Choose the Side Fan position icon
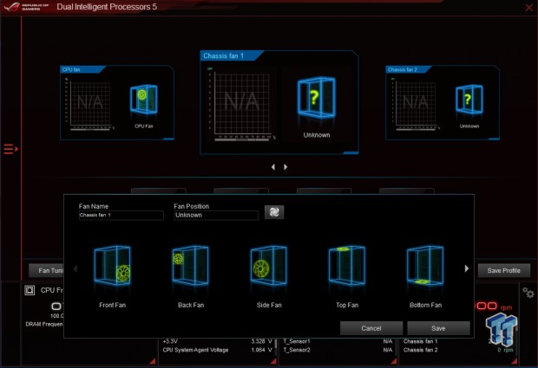 [x=269, y=266]
